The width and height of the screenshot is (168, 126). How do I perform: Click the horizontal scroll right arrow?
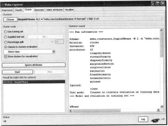158,110
